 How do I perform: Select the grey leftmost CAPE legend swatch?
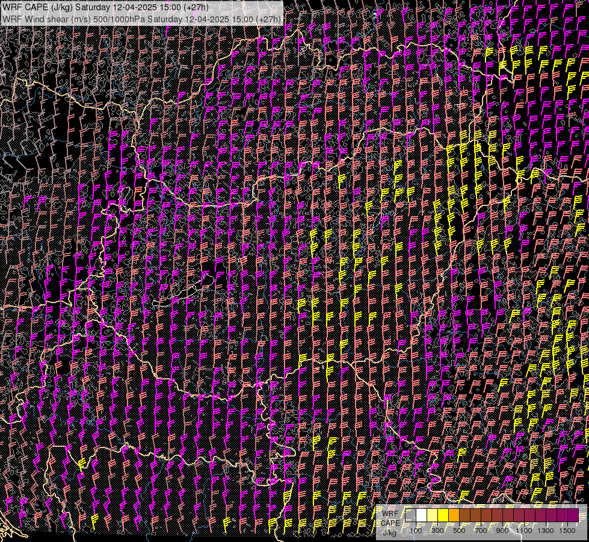pyautogui.click(x=410, y=515)
